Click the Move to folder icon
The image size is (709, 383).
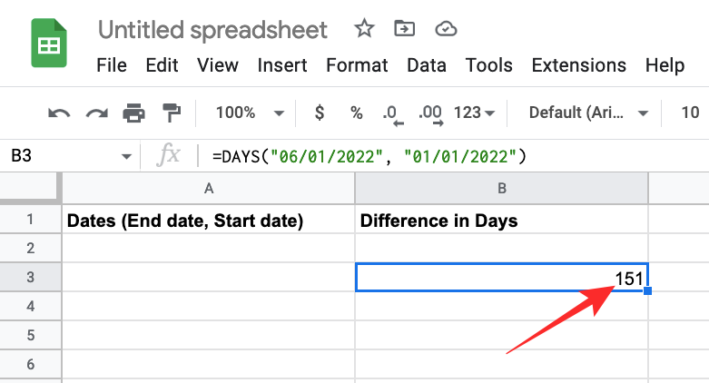405,29
